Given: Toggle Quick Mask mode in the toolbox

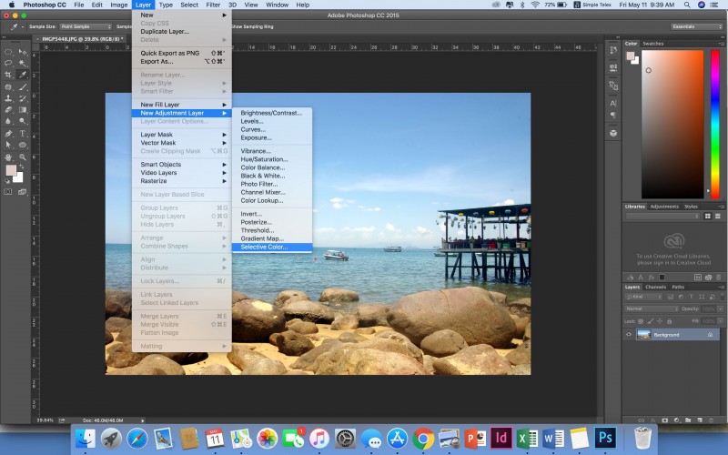Looking at the screenshot, I should (9, 191).
